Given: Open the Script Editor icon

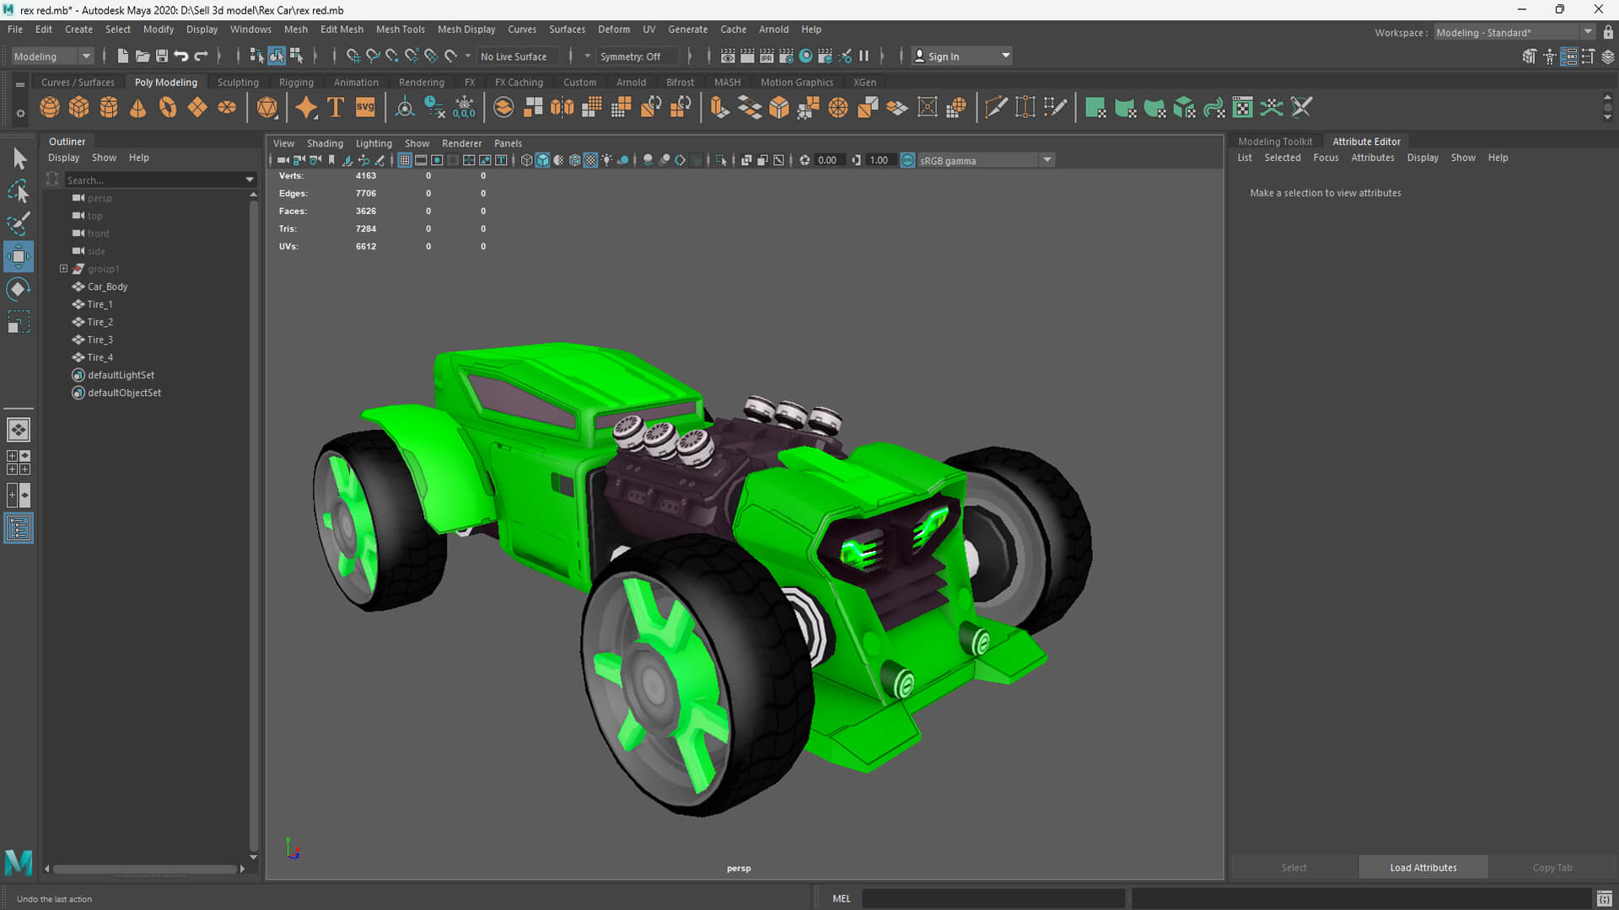Looking at the screenshot, I should (1604, 899).
